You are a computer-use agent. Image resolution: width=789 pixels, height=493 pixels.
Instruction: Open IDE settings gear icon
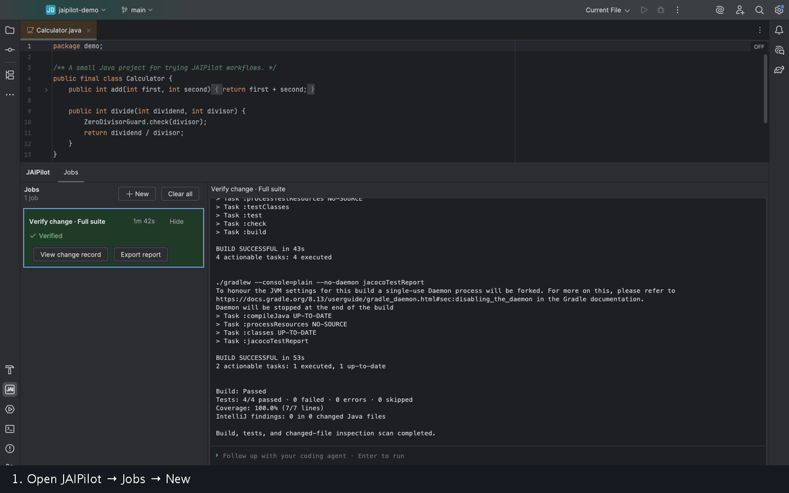tap(779, 10)
